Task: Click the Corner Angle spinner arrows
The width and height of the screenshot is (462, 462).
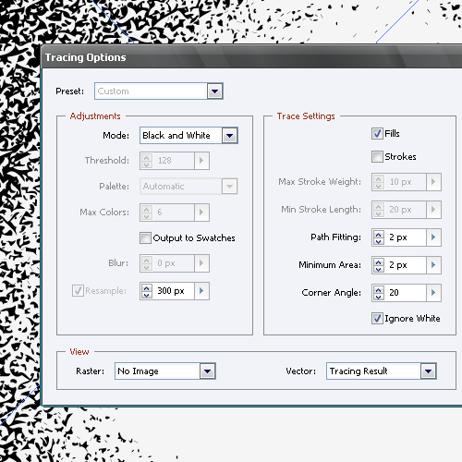Action: click(379, 293)
